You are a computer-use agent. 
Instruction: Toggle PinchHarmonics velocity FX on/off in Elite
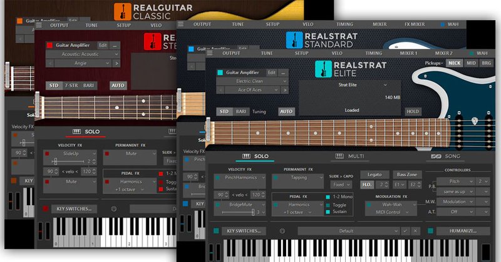pos(217,178)
